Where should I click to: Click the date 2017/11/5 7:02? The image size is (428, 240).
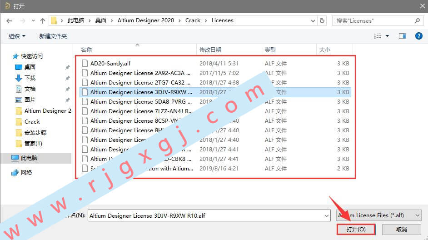(219, 73)
